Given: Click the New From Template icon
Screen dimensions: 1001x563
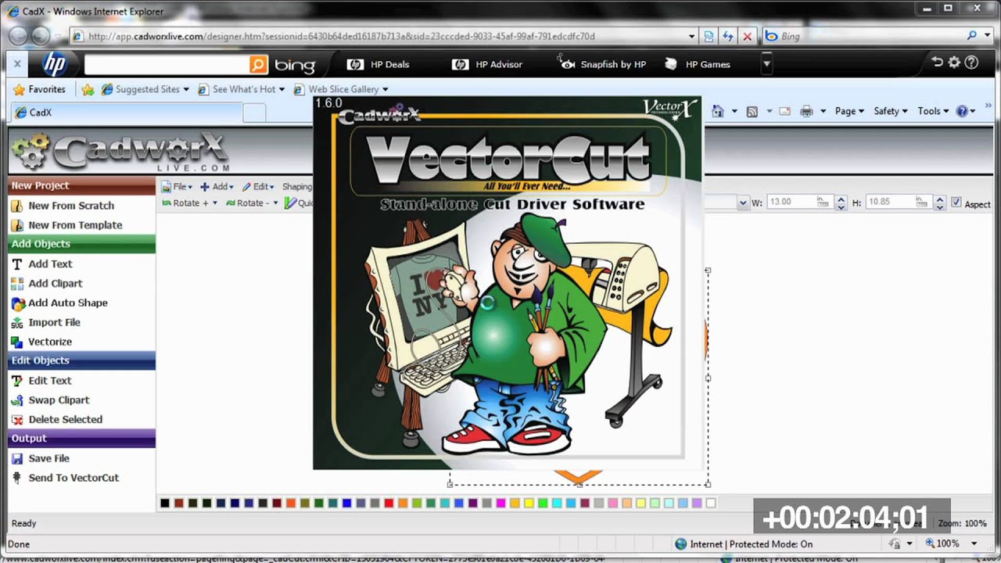Looking at the screenshot, I should [x=16, y=225].
